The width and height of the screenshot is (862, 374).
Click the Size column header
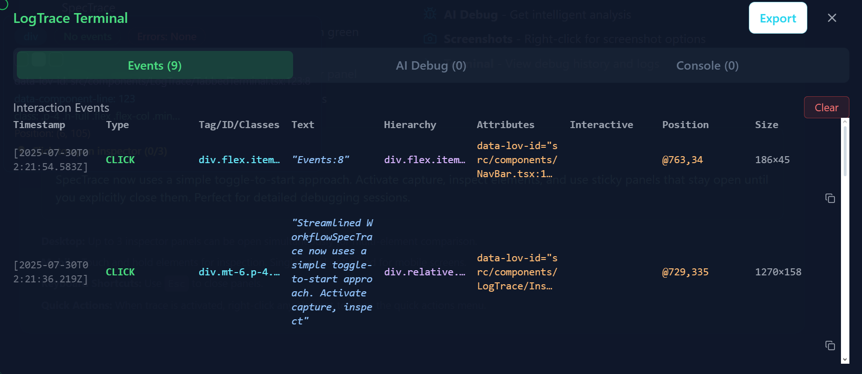[767, 125]
